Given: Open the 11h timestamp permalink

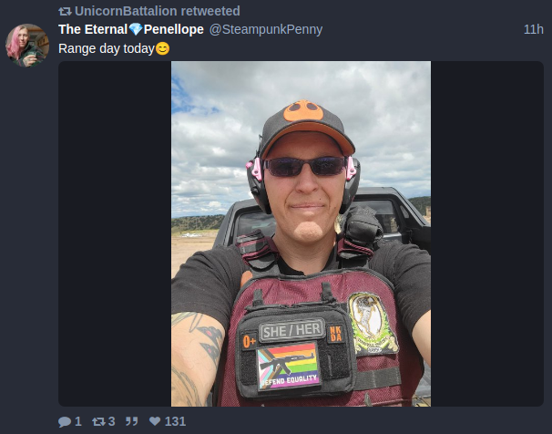Looking at the screenshot, I should tap(534, 29).
